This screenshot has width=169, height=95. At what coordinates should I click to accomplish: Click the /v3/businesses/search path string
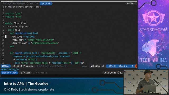[45, 43]
